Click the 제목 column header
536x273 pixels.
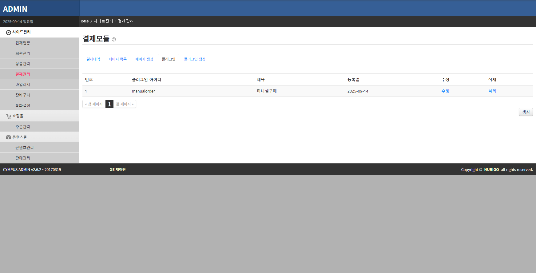click(260, 80)
